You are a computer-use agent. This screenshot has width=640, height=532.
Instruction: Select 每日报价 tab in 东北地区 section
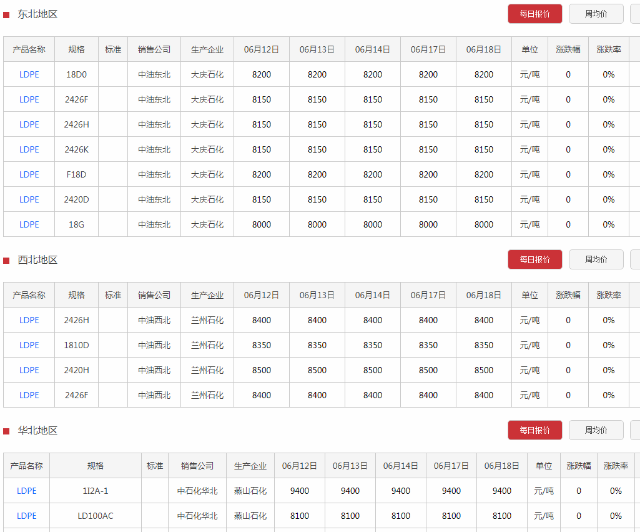[x=534, y=14]
